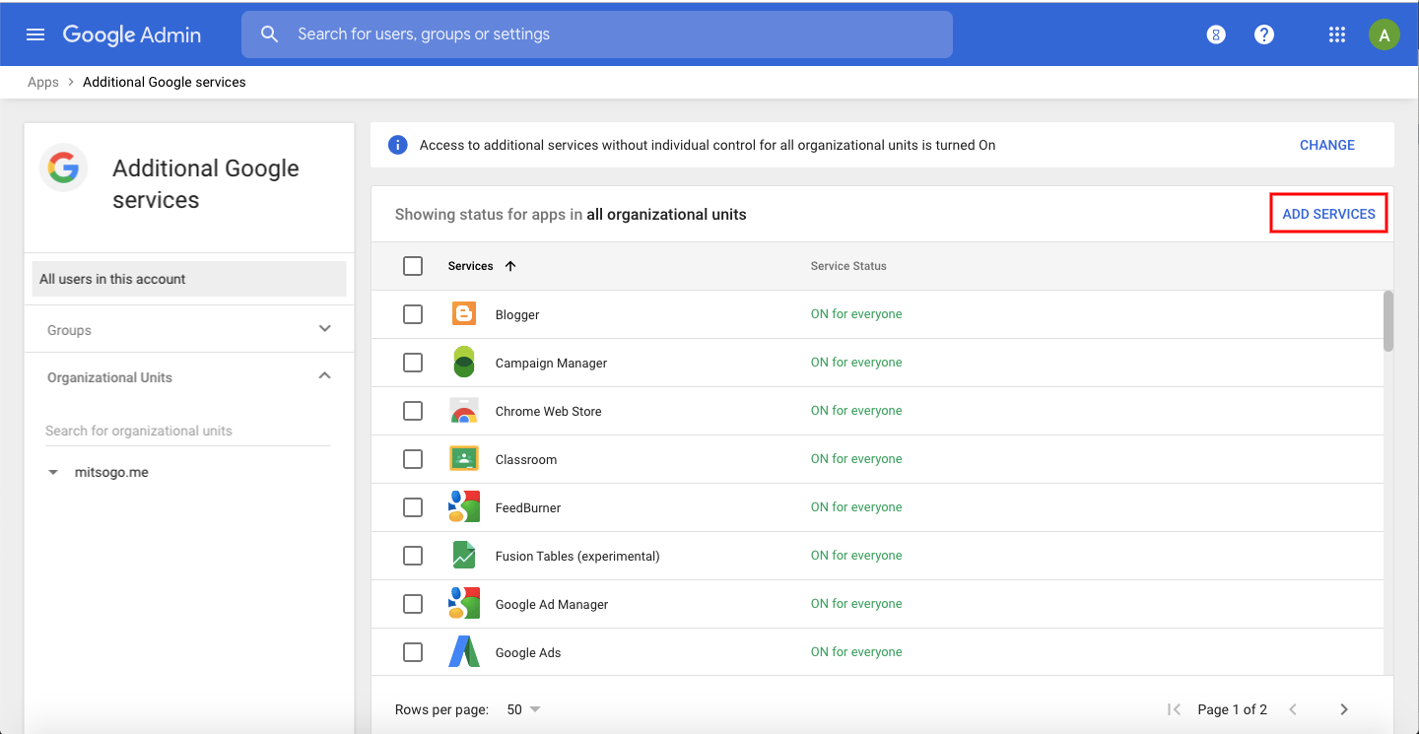Click the Fusion Tables icon

click(x=464, y=555)
